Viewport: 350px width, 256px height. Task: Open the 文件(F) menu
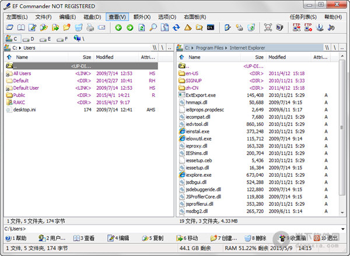(x=43, y=17)
